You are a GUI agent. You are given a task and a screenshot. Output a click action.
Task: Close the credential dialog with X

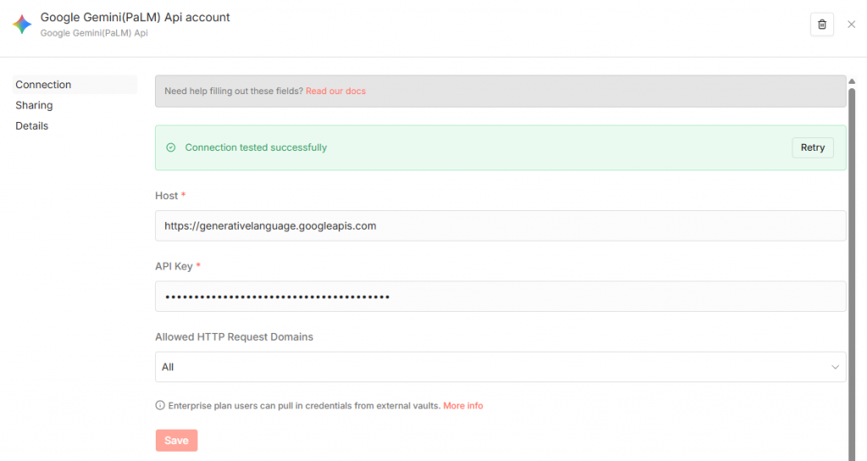(x=852, y=25)
